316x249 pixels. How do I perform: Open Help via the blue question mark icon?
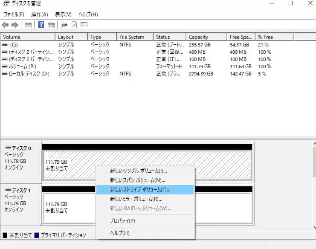pos(41,25)
